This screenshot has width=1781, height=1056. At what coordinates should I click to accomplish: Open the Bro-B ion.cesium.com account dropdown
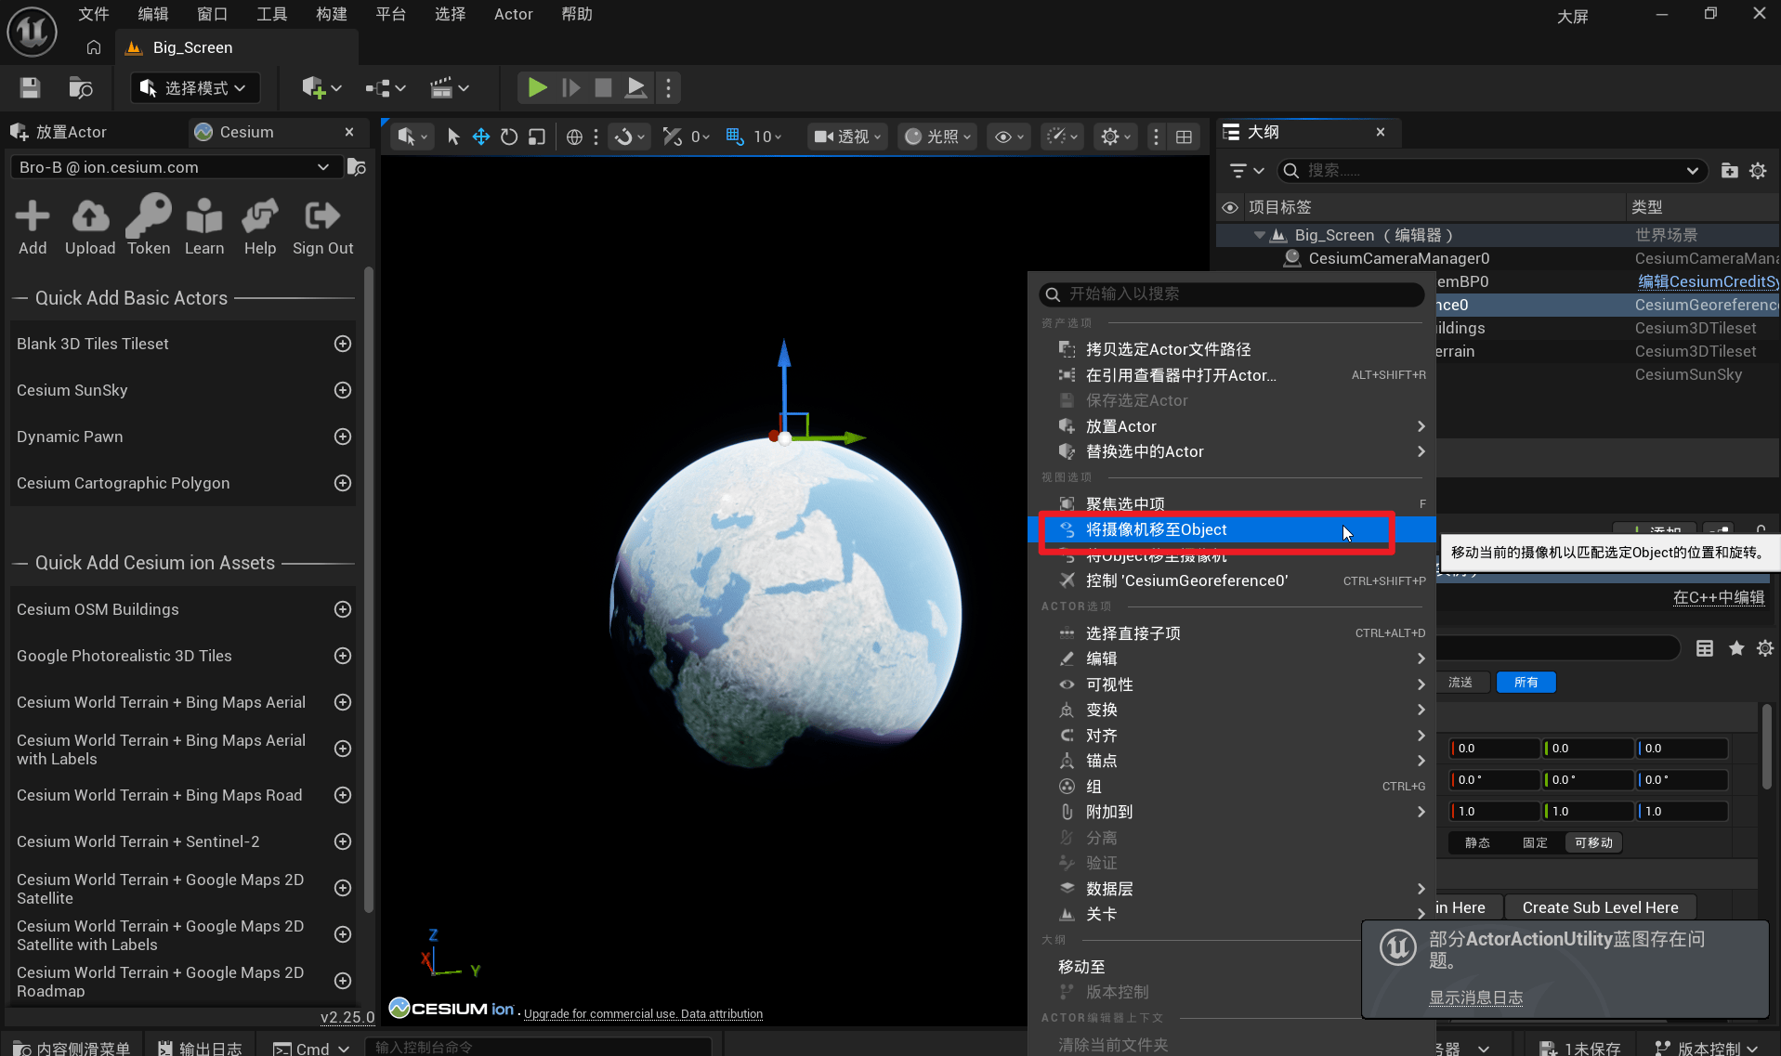click(x=174, y=167)
